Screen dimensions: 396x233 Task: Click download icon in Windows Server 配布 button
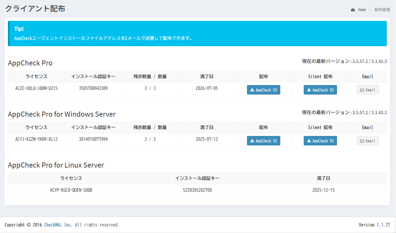tap(252, 141)
